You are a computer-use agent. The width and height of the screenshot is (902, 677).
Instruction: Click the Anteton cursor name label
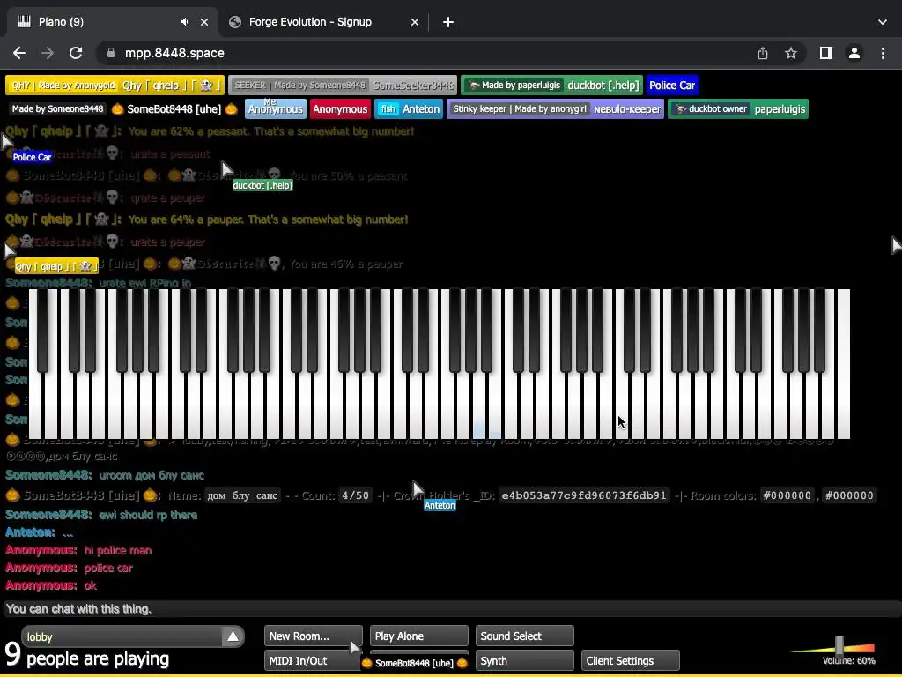tap(440, 505)
